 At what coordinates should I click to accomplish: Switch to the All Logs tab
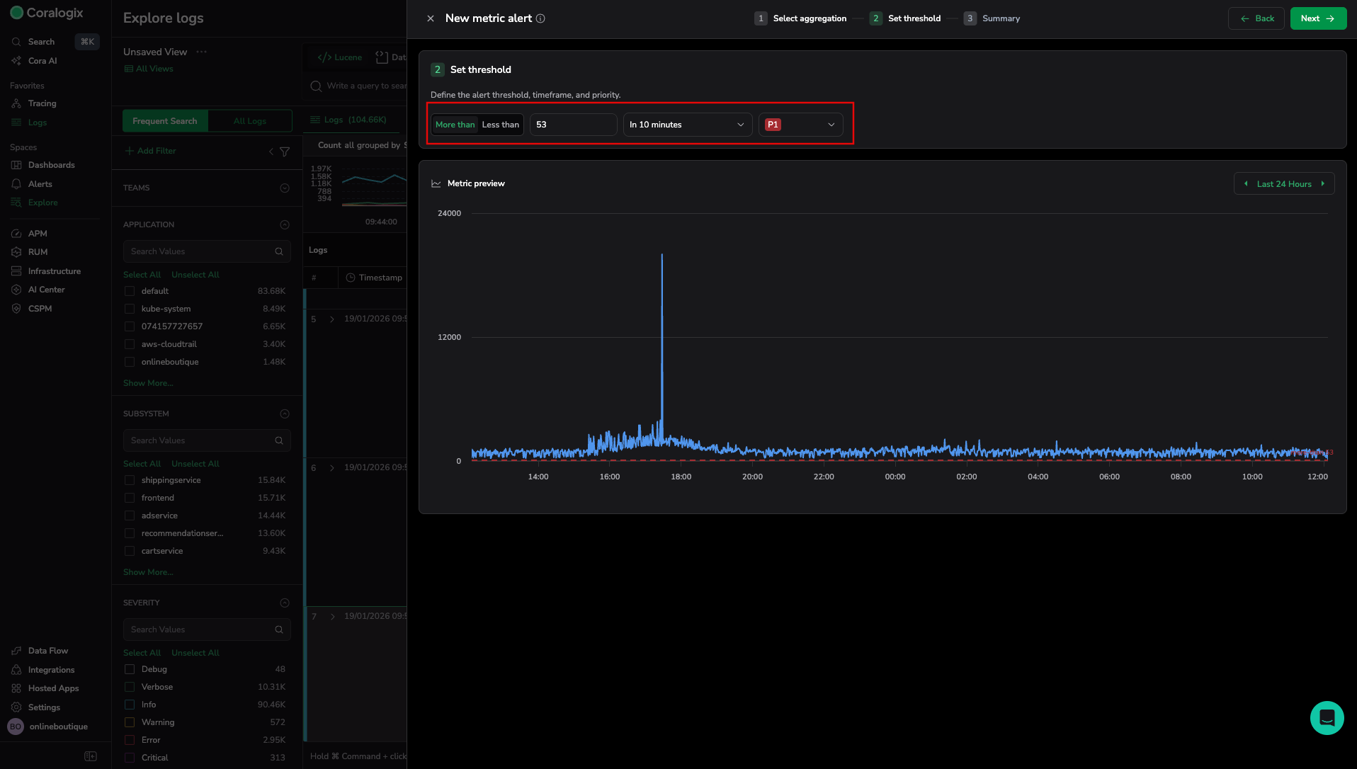pos(249,121)
